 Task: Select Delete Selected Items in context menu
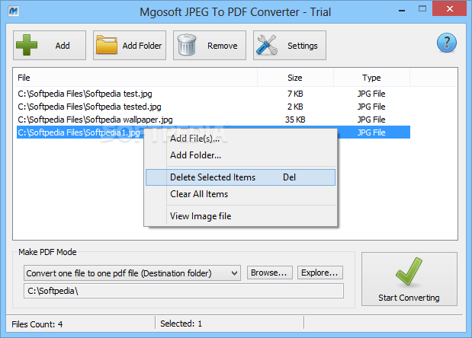pyautogui.click(x=240, y=177)
